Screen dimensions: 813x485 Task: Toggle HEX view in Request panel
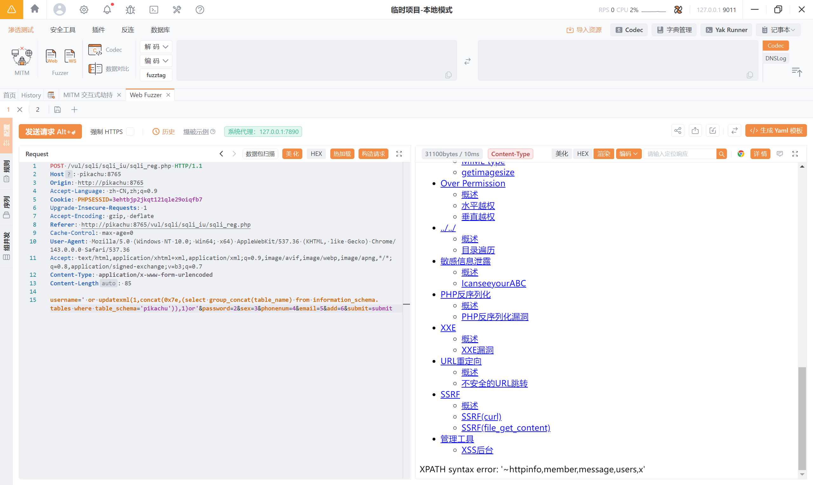click(x=316, y=154)
